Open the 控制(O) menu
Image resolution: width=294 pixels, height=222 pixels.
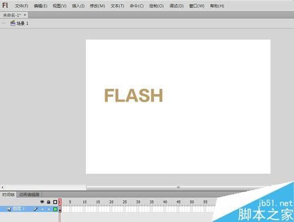pos(156,6)
